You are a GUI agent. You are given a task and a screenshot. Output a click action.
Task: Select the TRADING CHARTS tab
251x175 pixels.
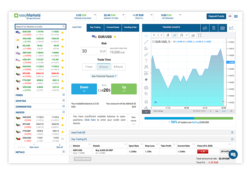point(171,27)
